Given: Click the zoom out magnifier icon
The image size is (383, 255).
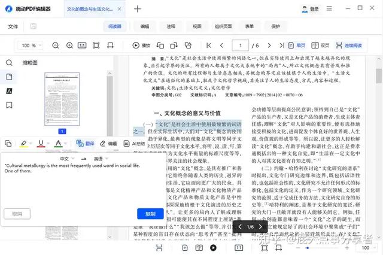Looking at the screenshot, I should [56, 45].
